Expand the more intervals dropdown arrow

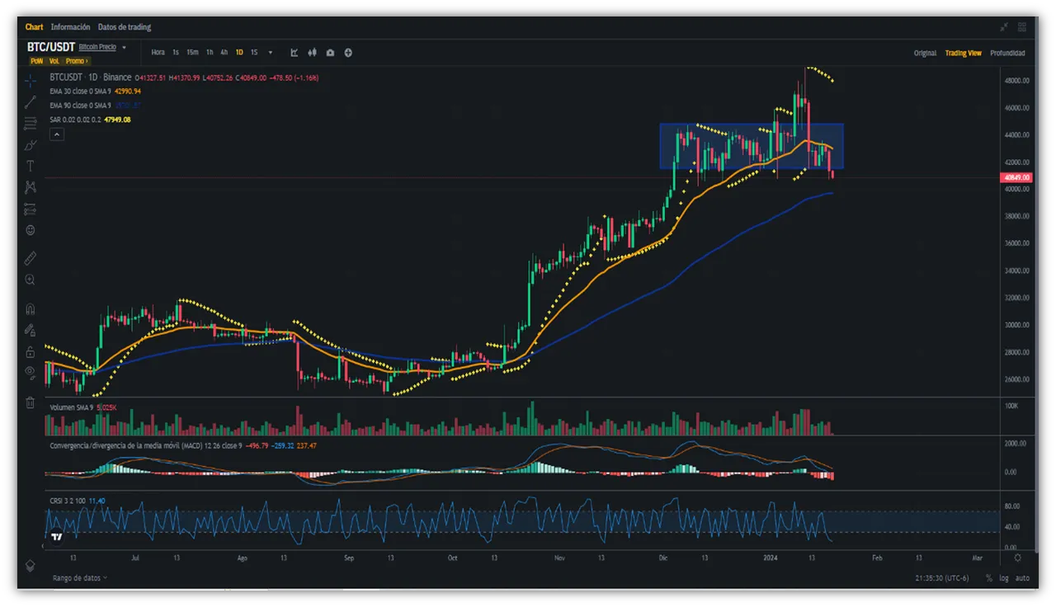(x=271, y=52)
